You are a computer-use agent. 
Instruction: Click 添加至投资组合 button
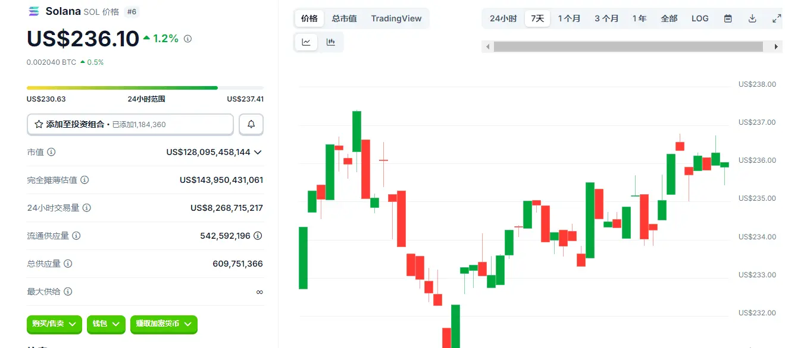coord(130,124)
